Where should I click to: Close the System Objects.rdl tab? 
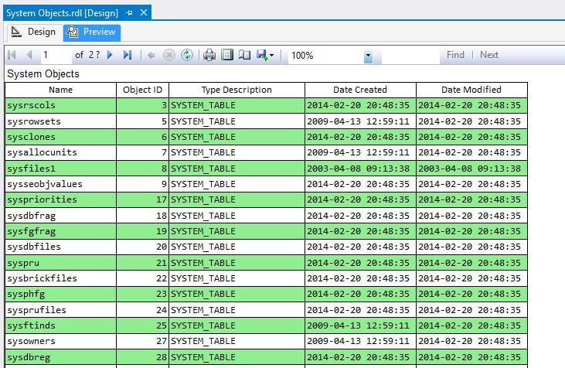coord(144,12)
